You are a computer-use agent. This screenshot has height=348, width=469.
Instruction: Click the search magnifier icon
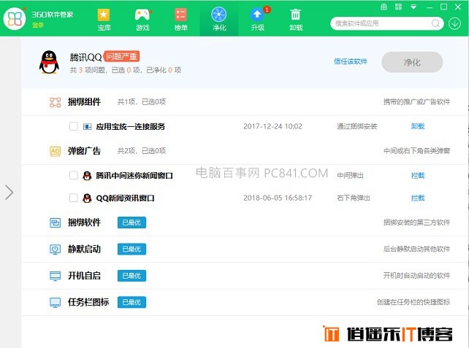(436, 23)
